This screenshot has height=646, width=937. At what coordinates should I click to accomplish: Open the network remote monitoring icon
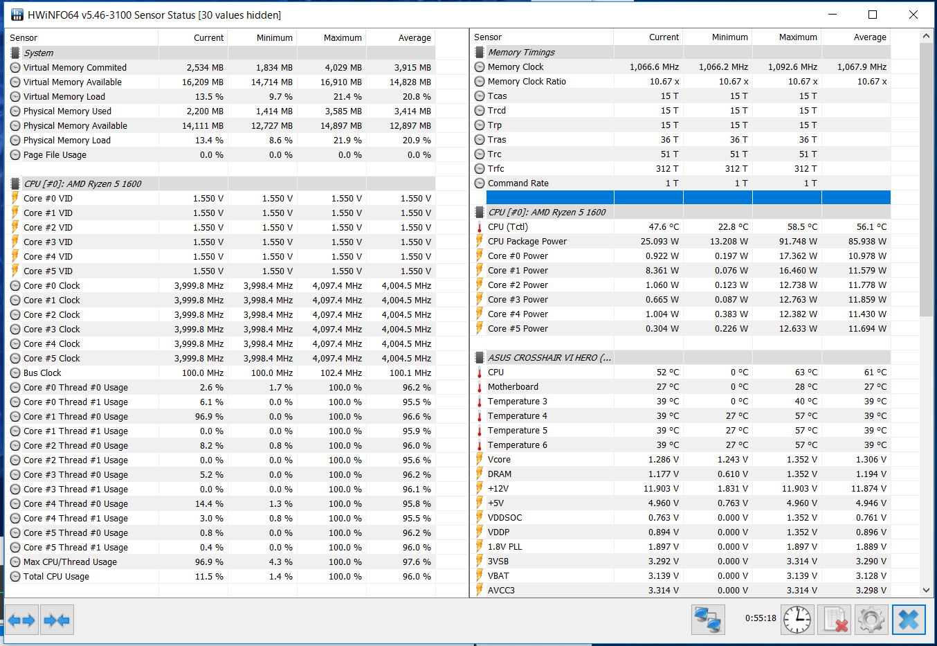click(708, 619)
